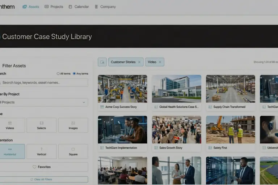Open the Sales Growth Story thumbnail

[177, 130]
